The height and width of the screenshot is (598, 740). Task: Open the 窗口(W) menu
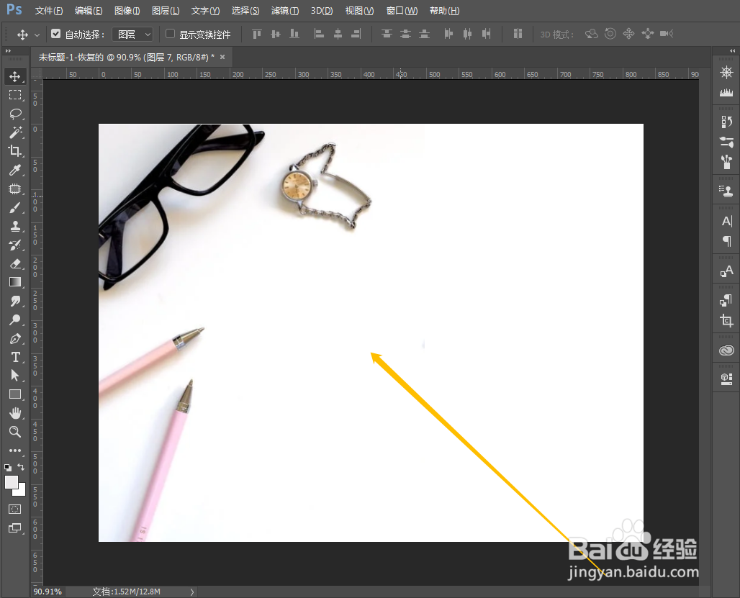pyautogui.click(x=402, y=10)
